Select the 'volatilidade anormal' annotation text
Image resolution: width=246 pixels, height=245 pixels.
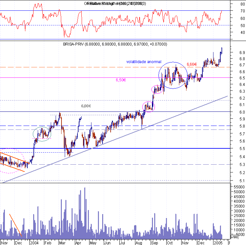144,62
